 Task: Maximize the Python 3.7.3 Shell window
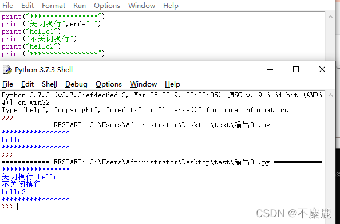pos(296,69)
